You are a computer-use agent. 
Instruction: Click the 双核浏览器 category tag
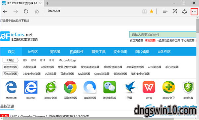[x=11, y=74]
